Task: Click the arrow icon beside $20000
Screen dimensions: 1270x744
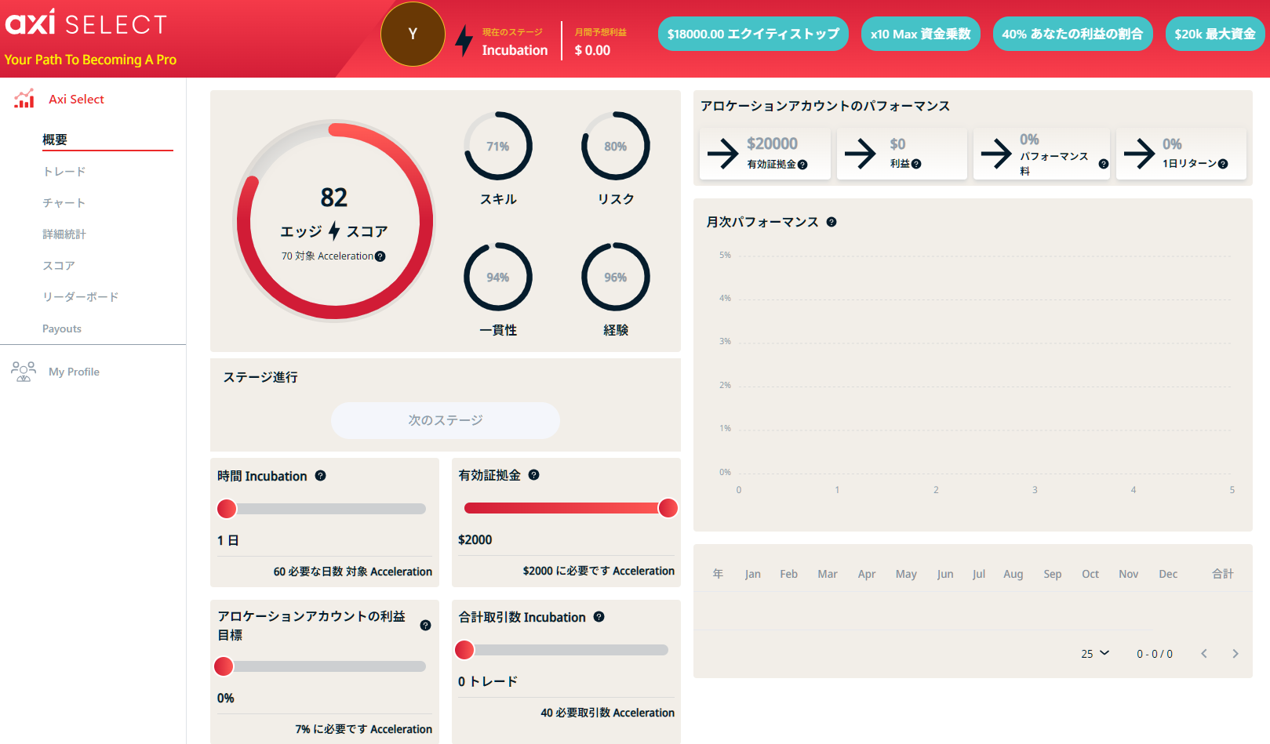Action: pos(722,154)
